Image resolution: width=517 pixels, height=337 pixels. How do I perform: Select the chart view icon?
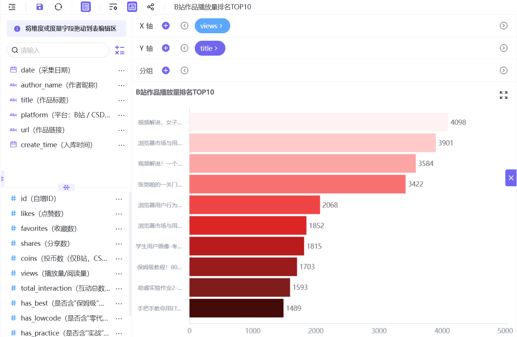point(132,7)
